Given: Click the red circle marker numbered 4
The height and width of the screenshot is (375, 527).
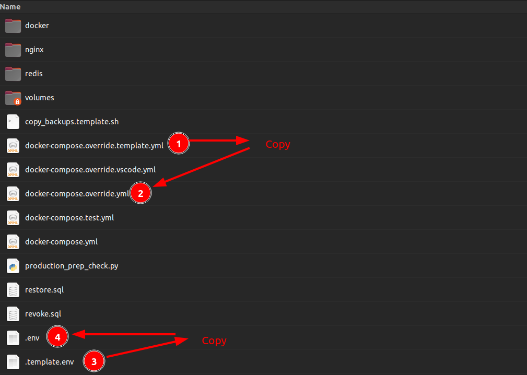Looking at the screenshot, I should pyautogui.click(x=57, y=337).
